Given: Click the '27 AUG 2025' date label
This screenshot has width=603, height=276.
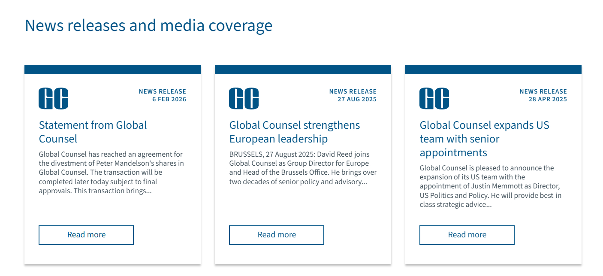Looking at the screenshot, I should [x=357, y=100].
